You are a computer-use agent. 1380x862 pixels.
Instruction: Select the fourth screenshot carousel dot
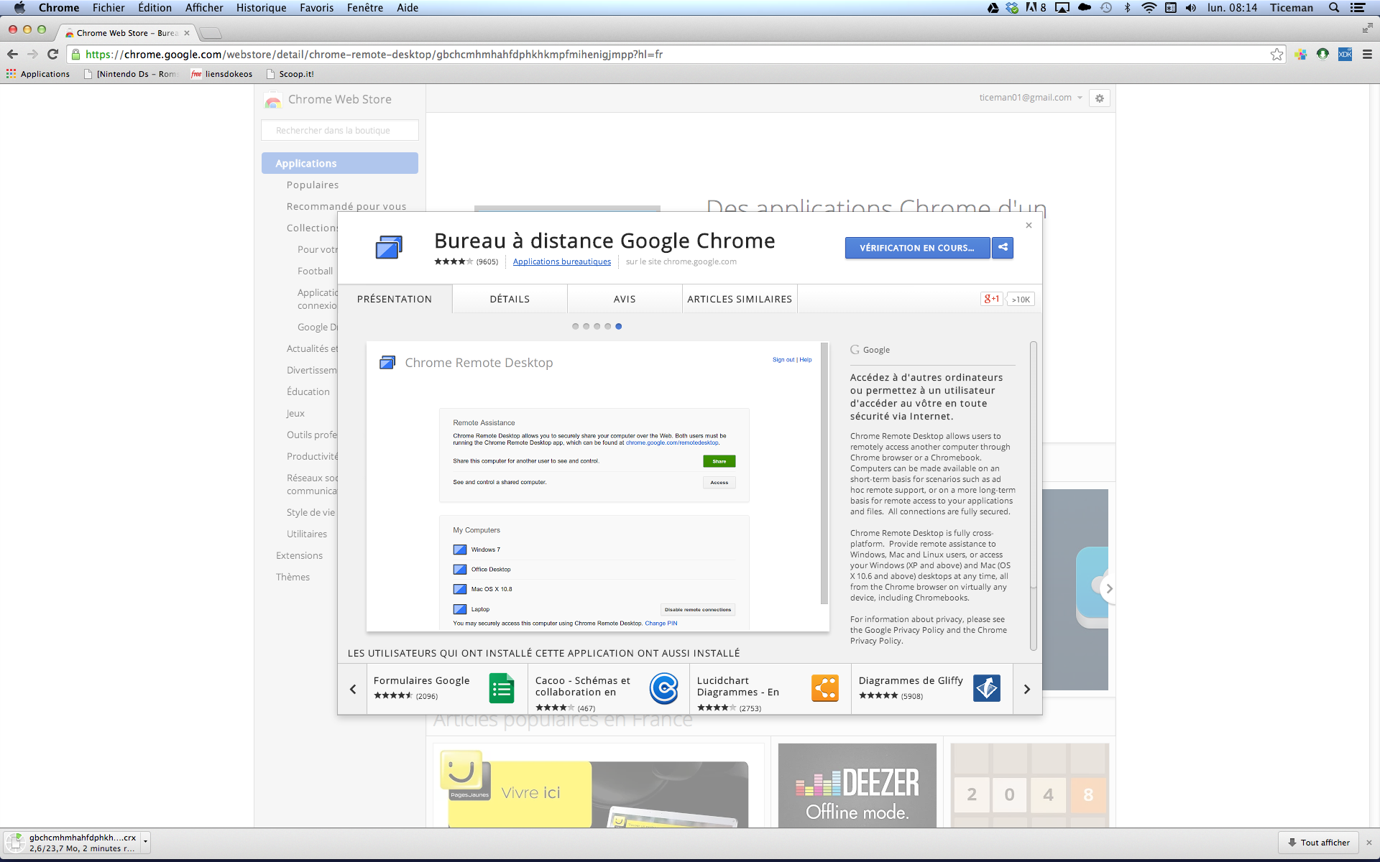pos(607,326)
